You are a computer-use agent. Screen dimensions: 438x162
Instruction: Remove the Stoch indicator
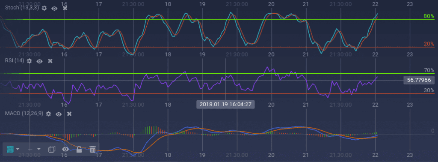click(x=65, y=8)
